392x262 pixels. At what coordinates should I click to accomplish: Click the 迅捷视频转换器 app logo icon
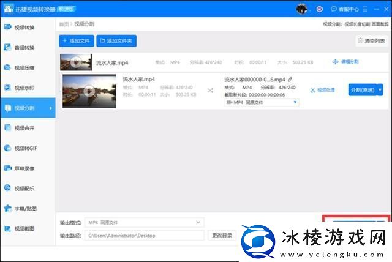pyautogui.click(x=9, y=9)
